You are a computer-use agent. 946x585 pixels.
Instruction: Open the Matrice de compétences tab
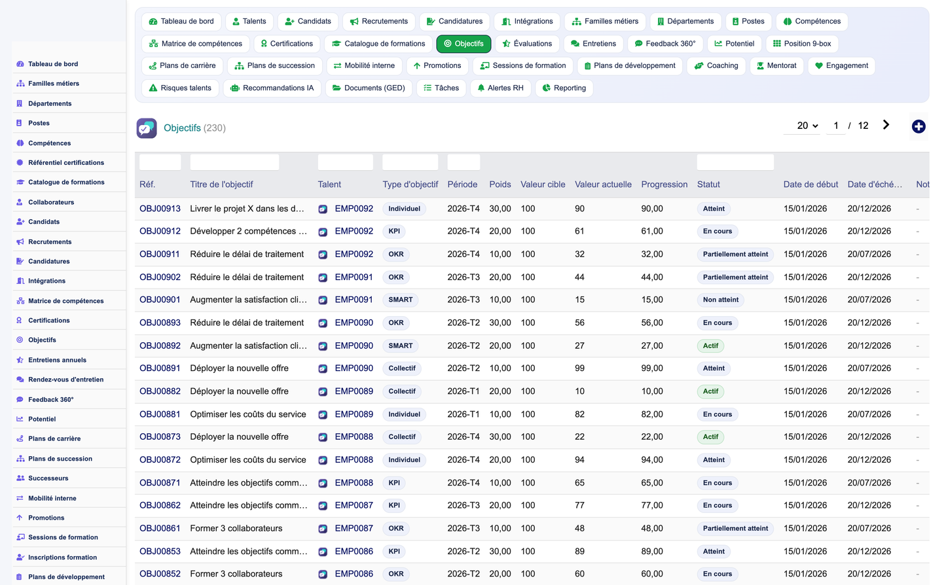[x=195, y=43]
